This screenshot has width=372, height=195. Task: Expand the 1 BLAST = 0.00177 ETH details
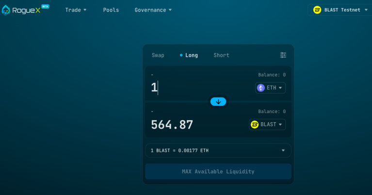click(x=218, y=150)
